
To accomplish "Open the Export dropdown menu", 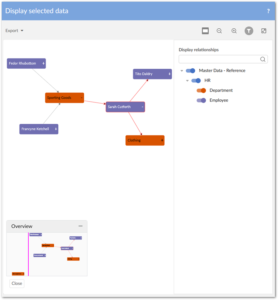I will [x=14, y=31].
